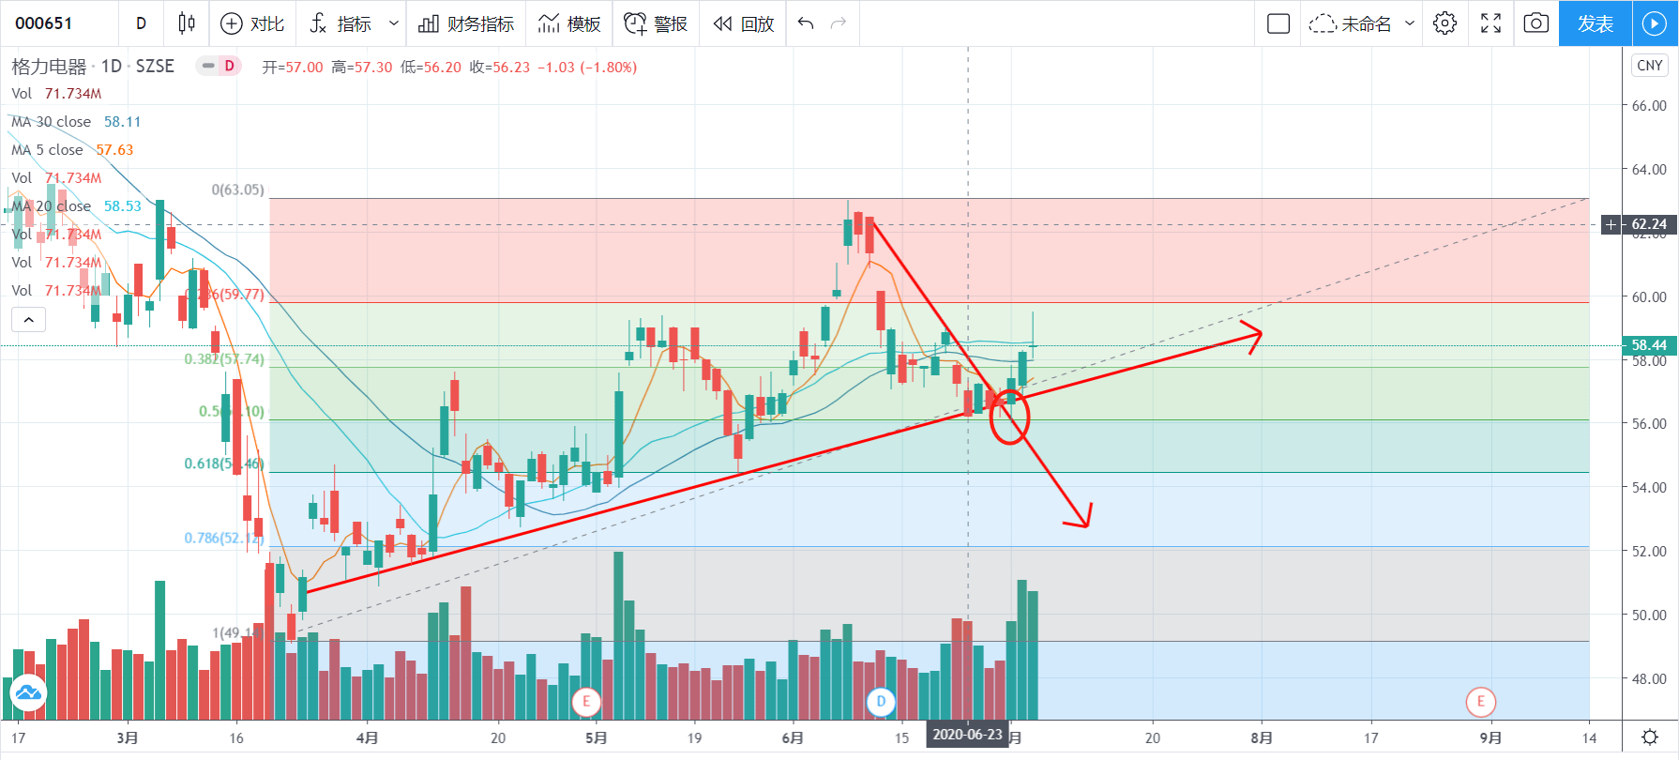Enter fullscreen mode
The width and height of the screenshot is (1679, 760).
coord(1490,23)
